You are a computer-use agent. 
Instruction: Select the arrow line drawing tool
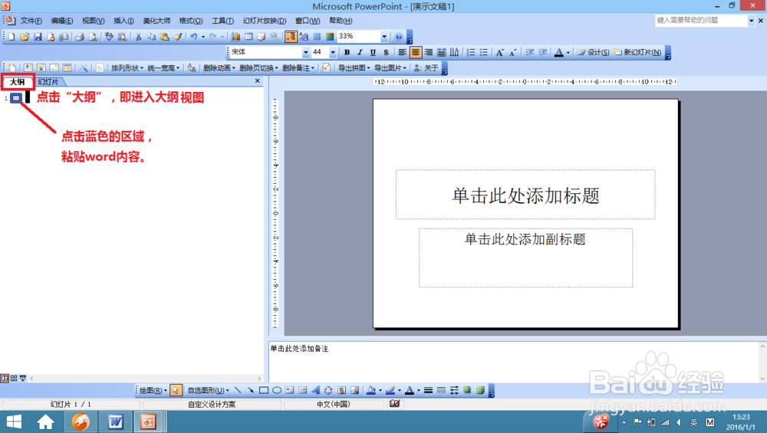[251, 390]
